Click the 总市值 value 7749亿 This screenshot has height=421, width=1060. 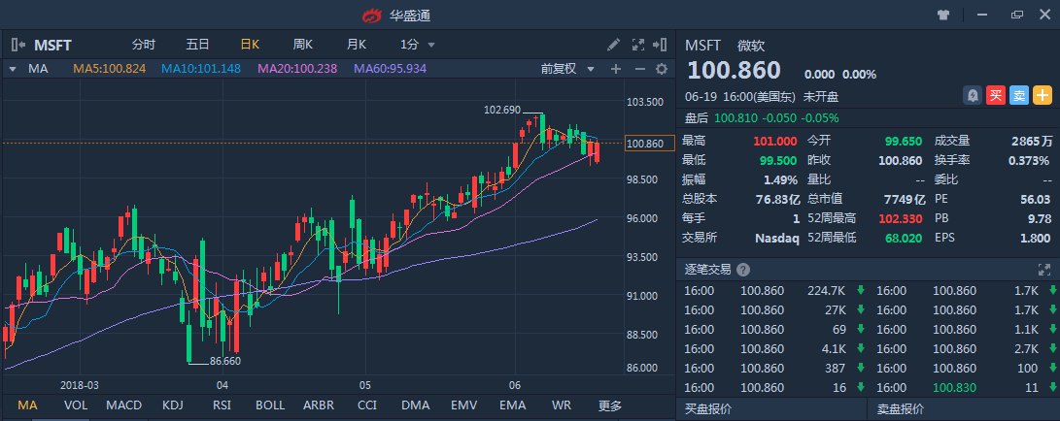coord(905,199)
